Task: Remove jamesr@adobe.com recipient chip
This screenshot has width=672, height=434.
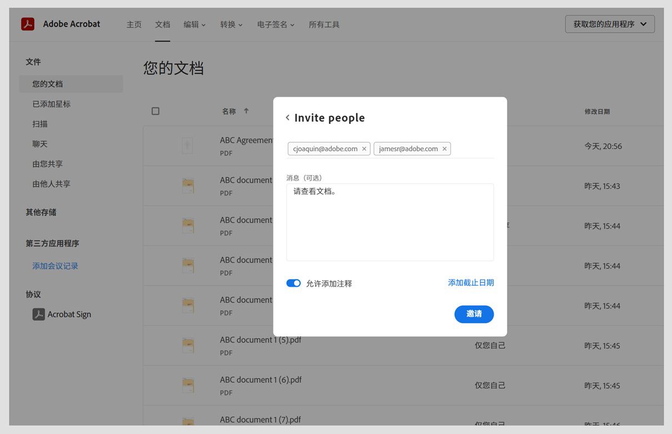Action: tap(444, 148)
